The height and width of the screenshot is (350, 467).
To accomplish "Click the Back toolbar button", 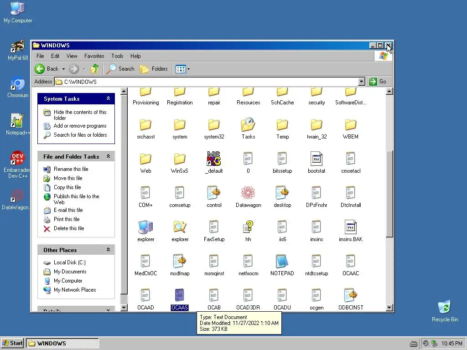I will (47, 69).
